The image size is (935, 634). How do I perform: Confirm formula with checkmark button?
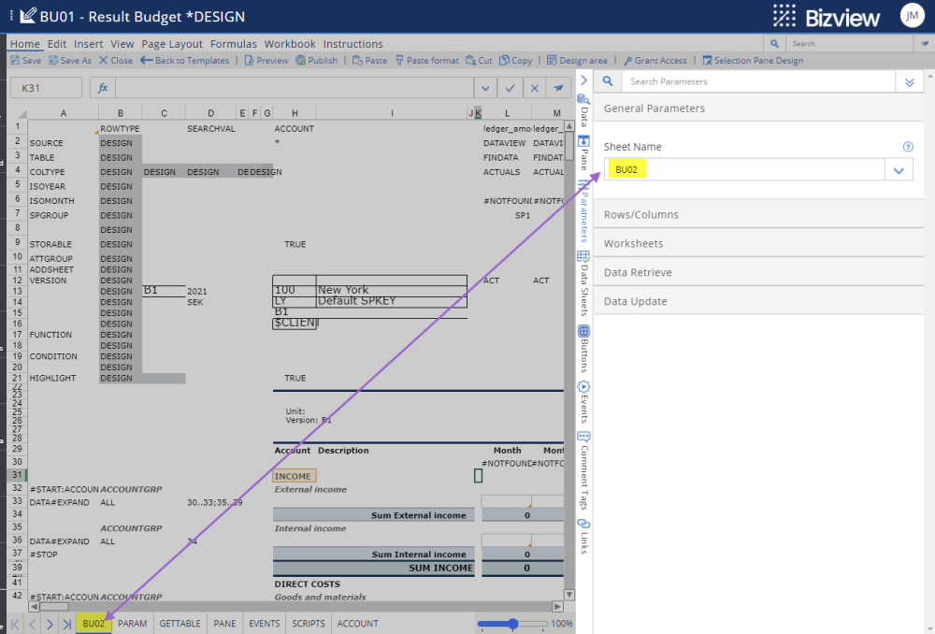(x=510, y=88)
